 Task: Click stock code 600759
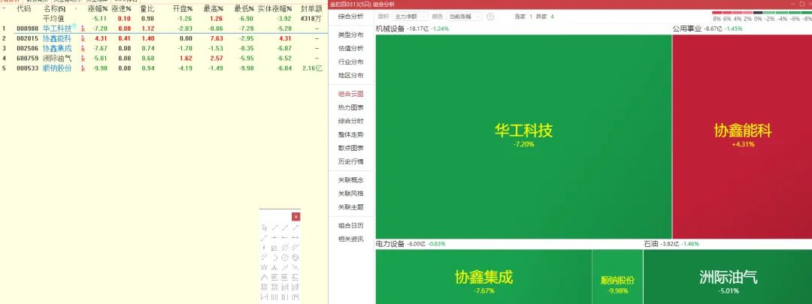[28, 59]
